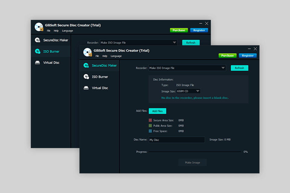Click Refresh button in back window
The height and width of the screenshot is (193, 290).
191,43
